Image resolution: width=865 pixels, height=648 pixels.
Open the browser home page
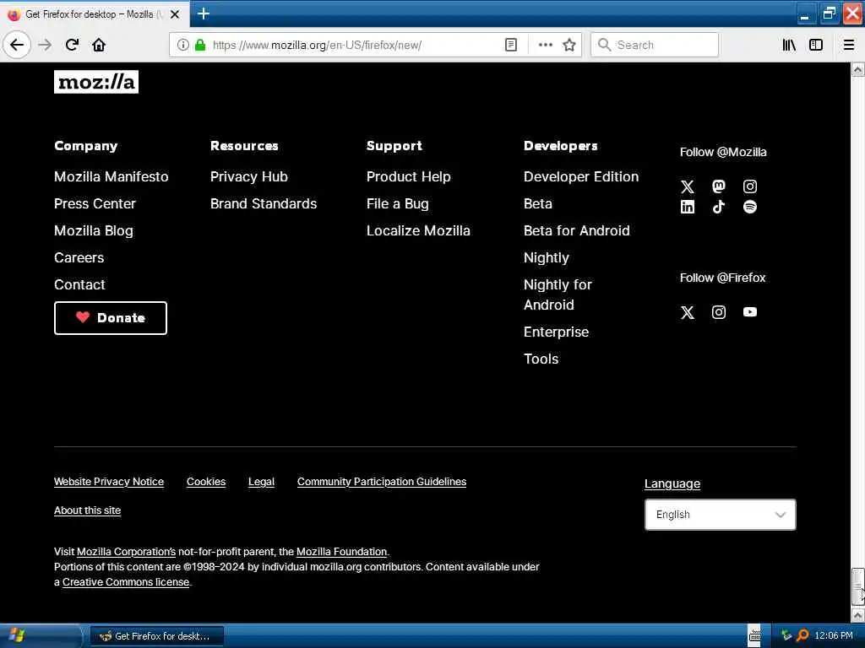pyautogui.click(x=99, y=45)
